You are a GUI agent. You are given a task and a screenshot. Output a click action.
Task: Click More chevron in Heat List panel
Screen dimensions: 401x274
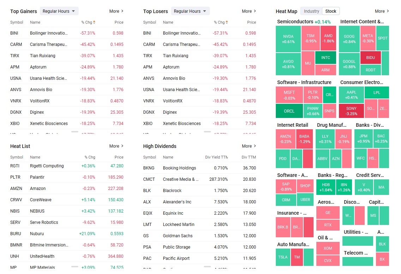122,146
